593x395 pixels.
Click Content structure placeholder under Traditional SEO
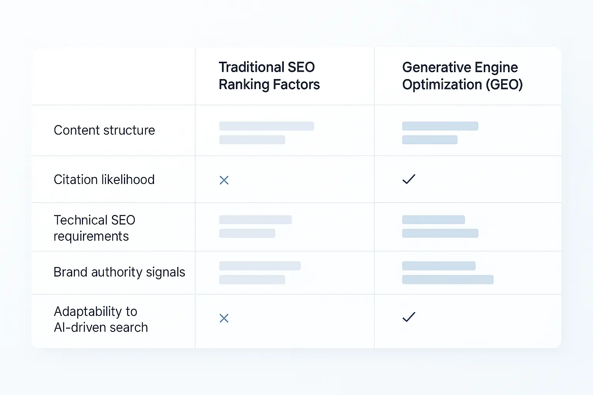(x=266, y=133)
